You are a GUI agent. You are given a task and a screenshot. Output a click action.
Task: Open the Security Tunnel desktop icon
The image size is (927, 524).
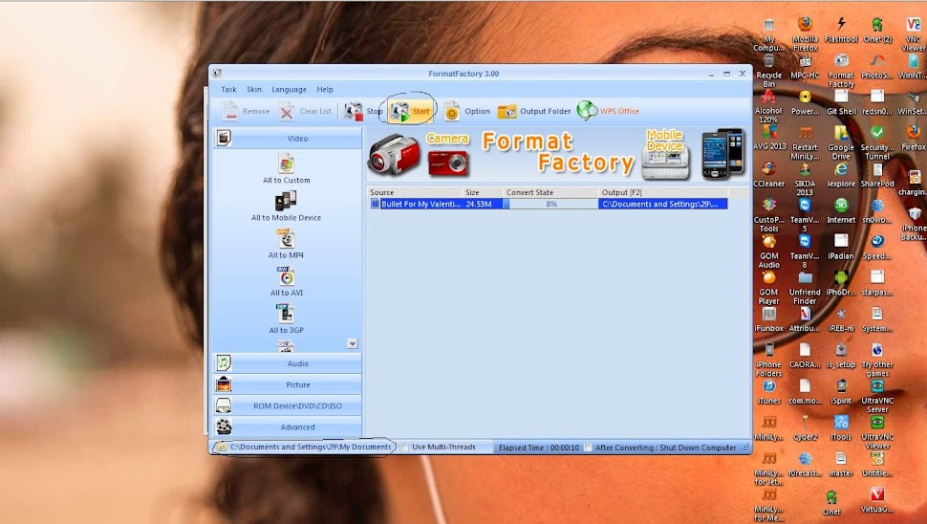point(877,142)
